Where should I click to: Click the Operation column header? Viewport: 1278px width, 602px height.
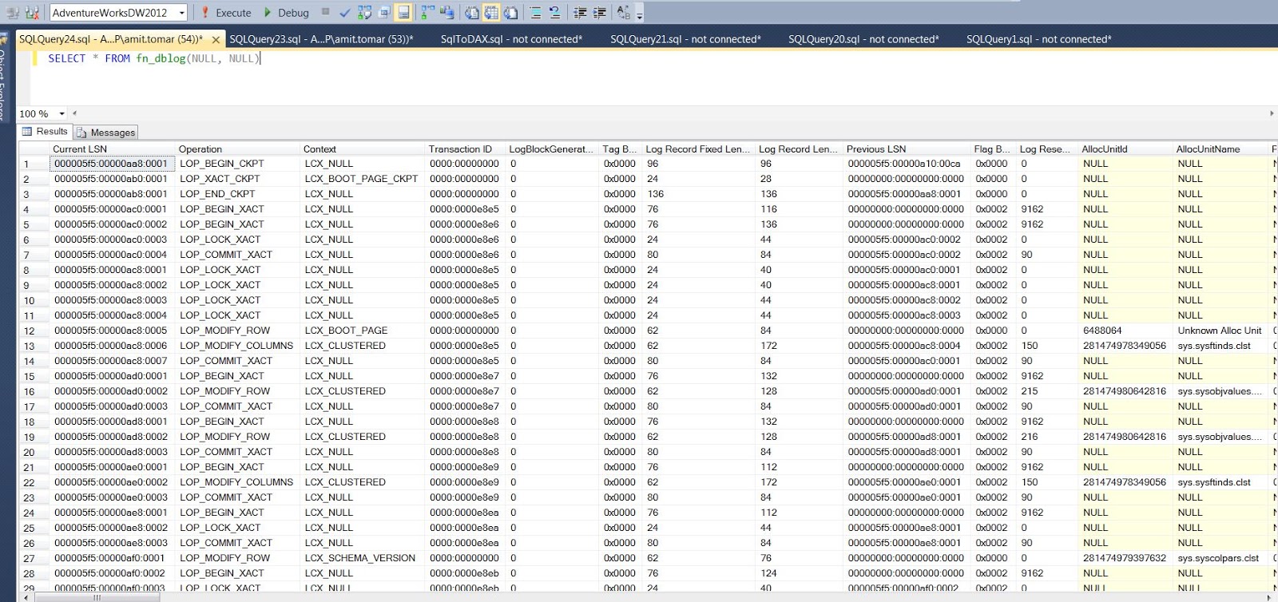237,149
